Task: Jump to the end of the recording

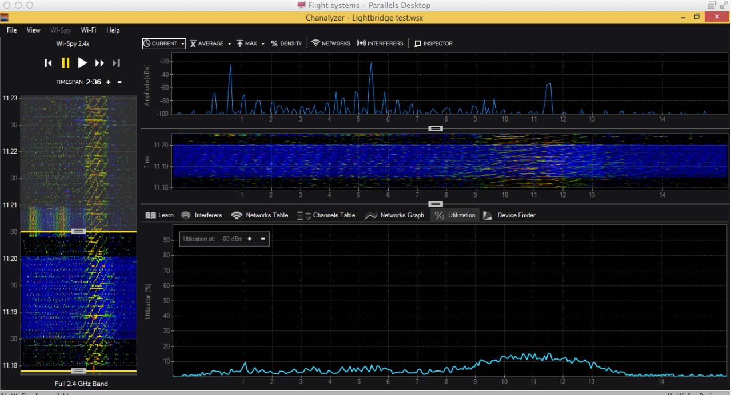Action: (x=116, y=63)
